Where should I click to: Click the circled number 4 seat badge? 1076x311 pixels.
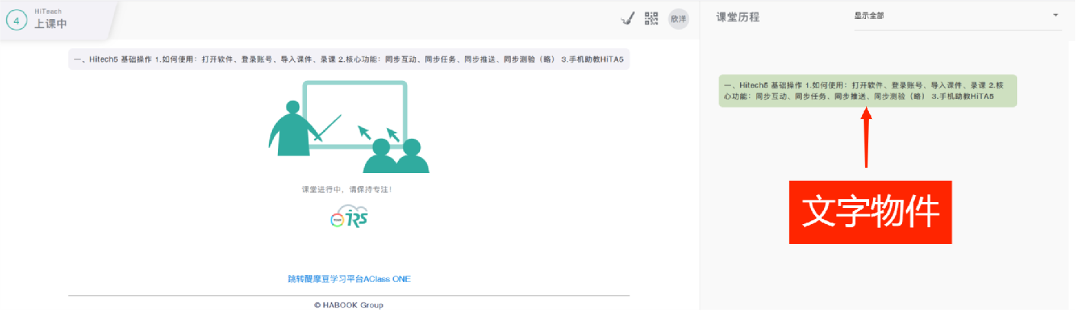click(x=17, y=20)
